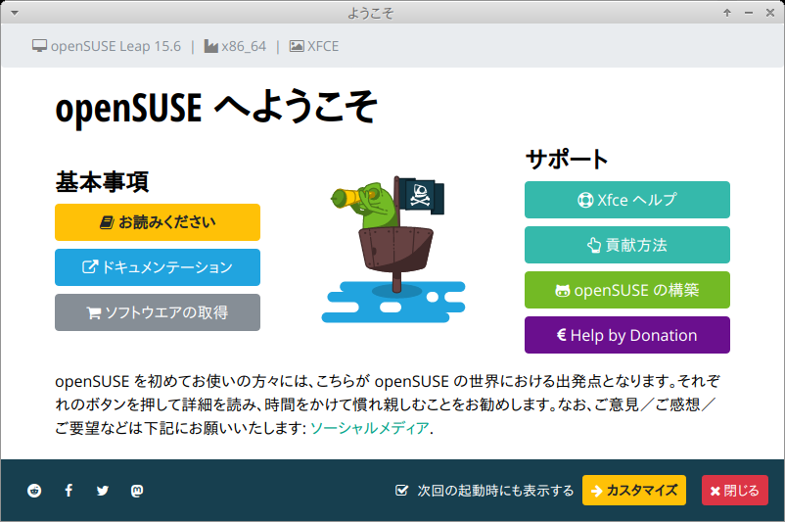Screen dimensions: 785x522
Task: Click the XFCE desktop picture icon
Action: click(297, 46)
